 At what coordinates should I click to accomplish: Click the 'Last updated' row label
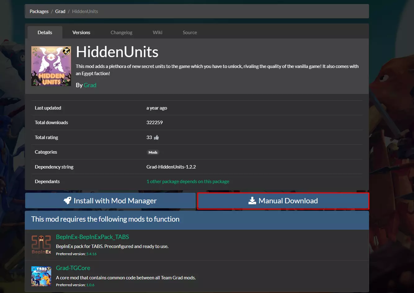point(48,108)
